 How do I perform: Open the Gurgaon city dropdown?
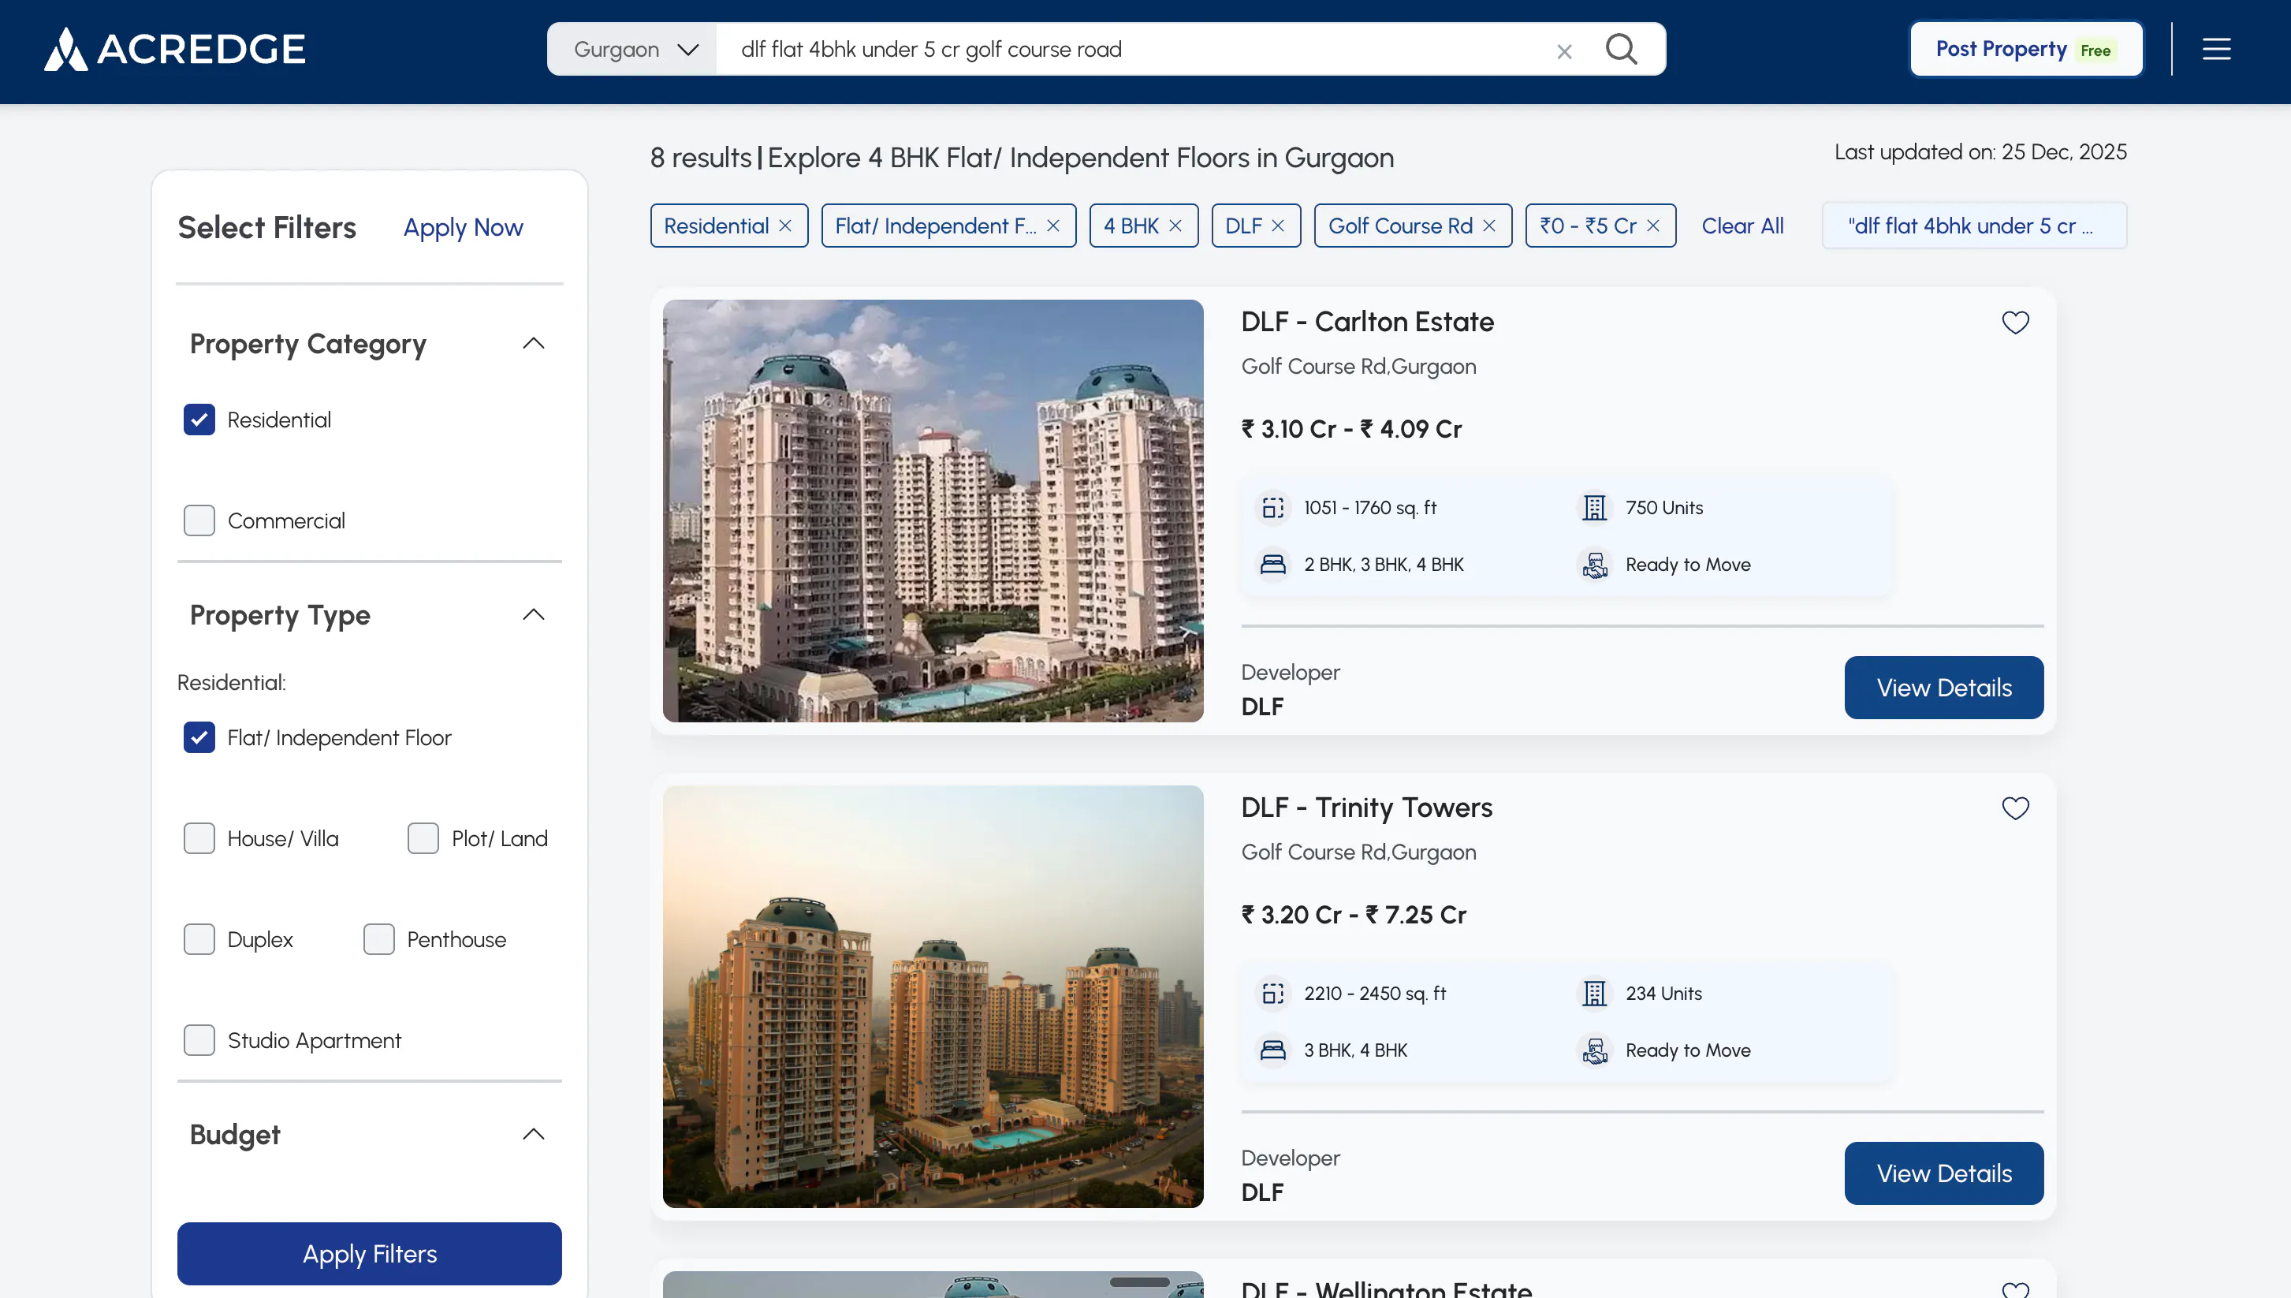(x=633, y=49)
